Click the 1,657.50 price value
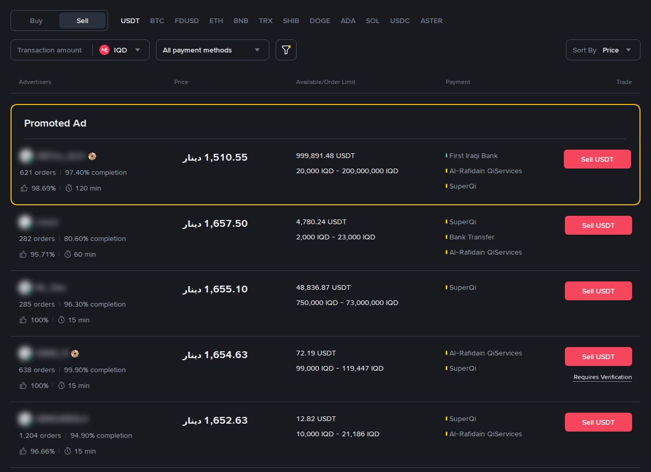 coord(215,223)
